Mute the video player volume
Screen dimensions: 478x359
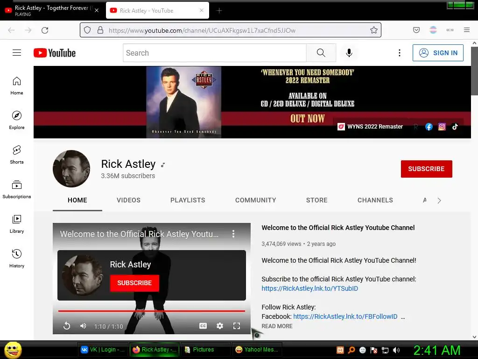(x=83, y=326)
